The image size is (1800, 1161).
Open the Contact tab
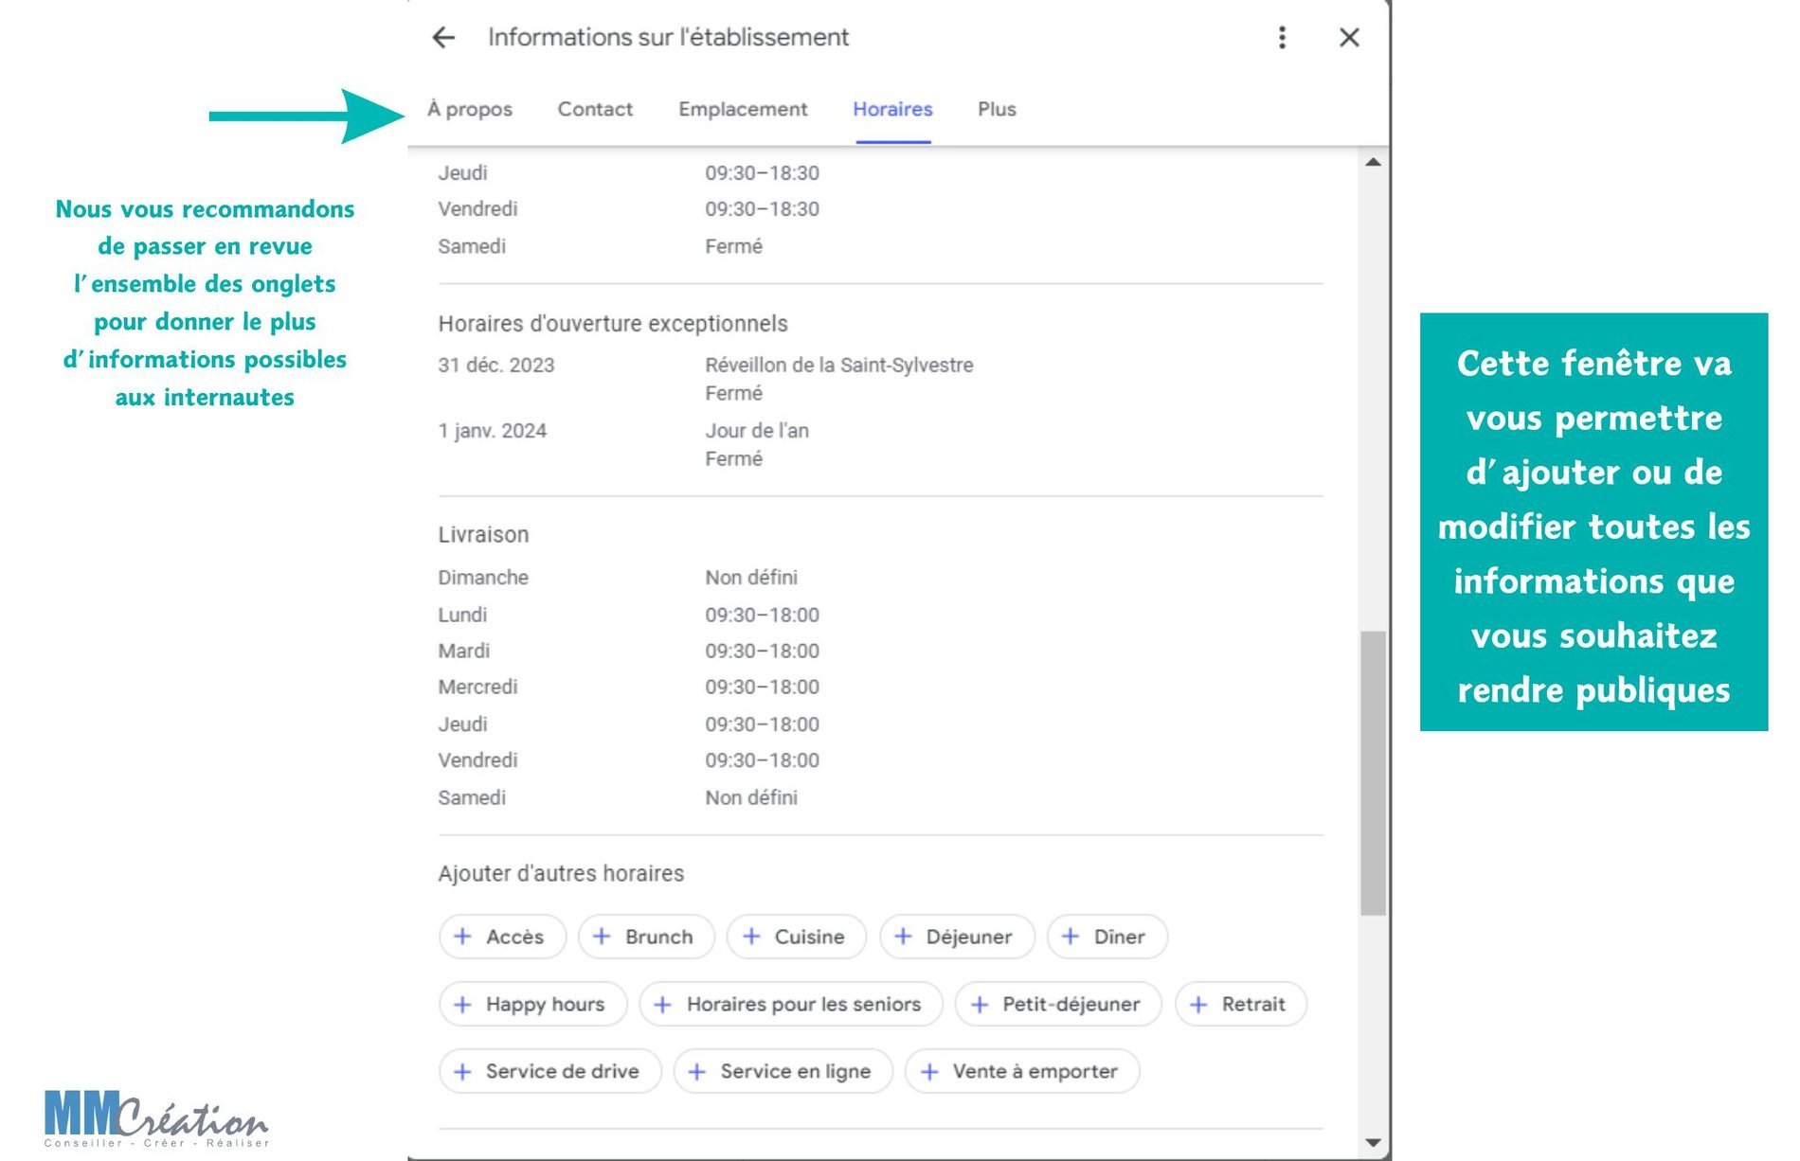pos(595,110)
